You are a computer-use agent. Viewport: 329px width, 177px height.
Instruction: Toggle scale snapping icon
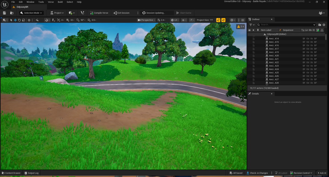click(89, 20)
